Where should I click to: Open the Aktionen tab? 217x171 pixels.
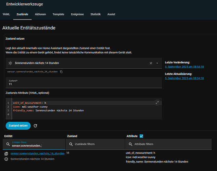40,14
